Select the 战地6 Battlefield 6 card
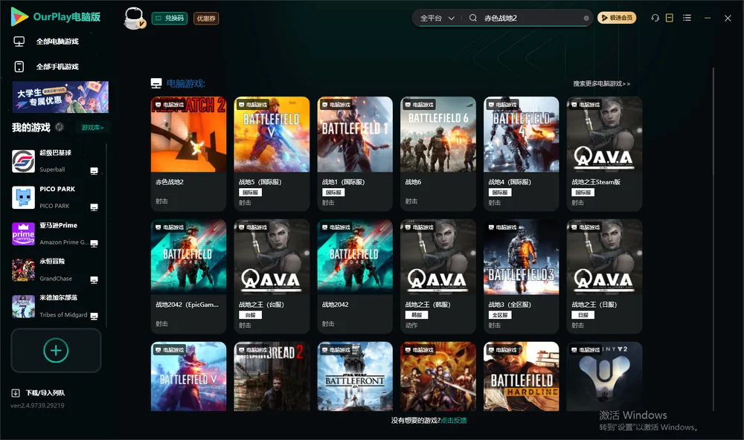Image resolution: width=744 pixels, height=440 pixels. [438, 154]
